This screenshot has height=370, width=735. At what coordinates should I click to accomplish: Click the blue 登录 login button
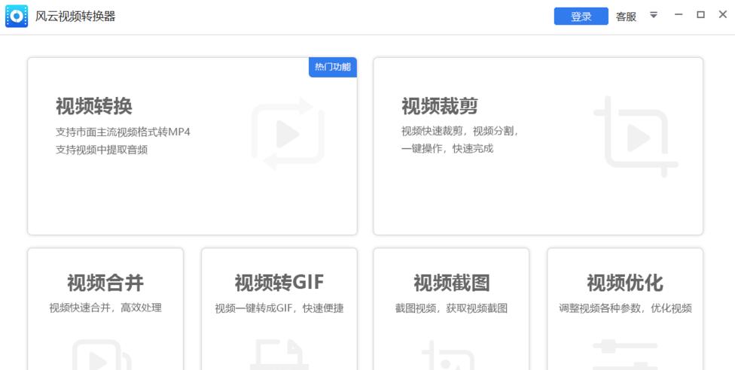(581, 17)
